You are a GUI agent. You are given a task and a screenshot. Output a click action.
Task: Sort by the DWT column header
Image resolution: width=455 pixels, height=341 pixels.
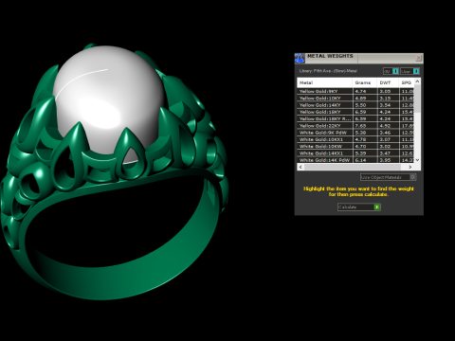388,82
